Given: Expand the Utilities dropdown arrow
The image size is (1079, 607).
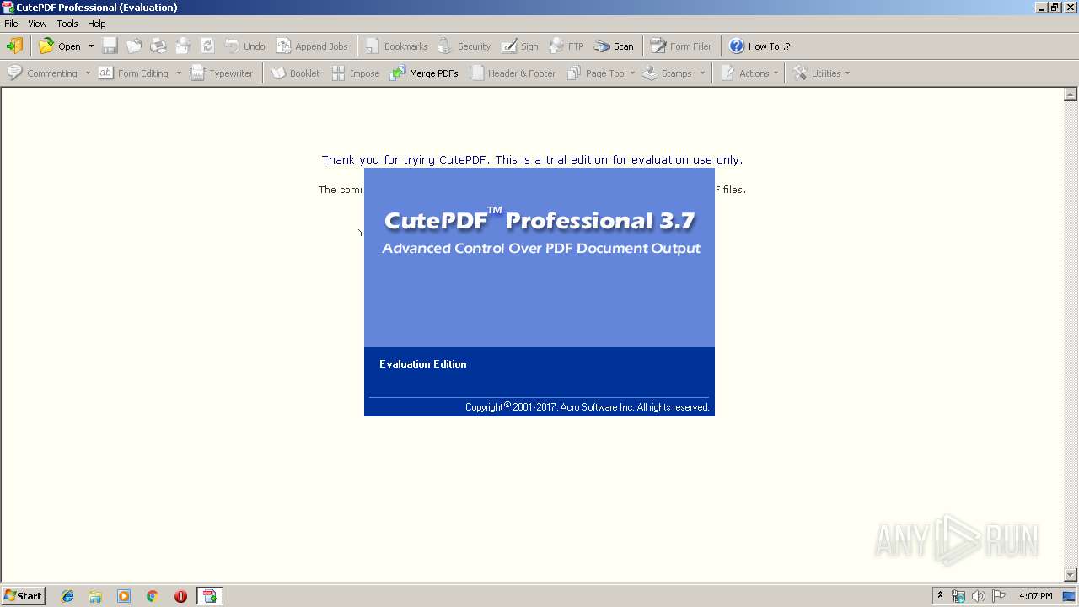Looking at the screenshot, I should pos(847,73).
